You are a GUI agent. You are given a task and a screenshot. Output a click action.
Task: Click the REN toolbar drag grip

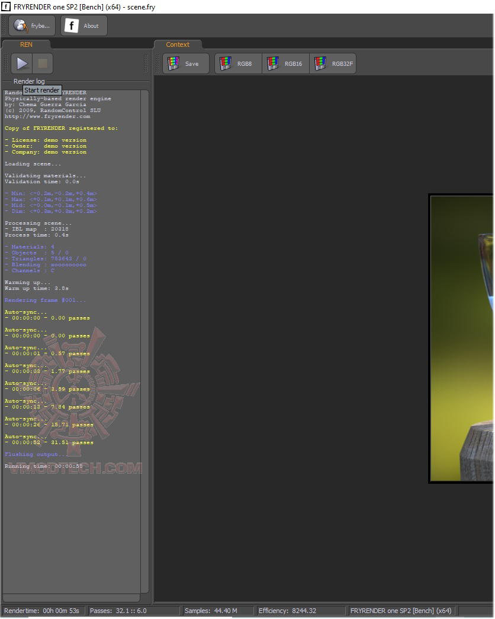pos(6,63)
